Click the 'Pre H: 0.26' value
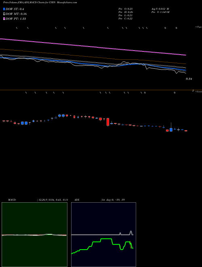This screenshot has height=267, width=202. click(126, 12)
